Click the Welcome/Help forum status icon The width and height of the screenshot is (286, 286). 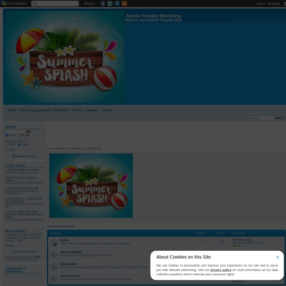coord(54,255)
